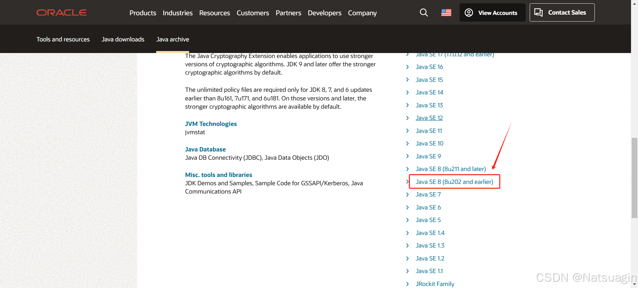Open the Java SE 10 archive link
Viewport: 638px width, 288px height.
tap(430, 144)
